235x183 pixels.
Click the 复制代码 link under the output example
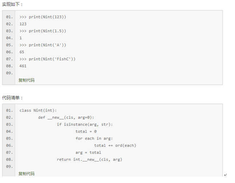coord(27,80)
